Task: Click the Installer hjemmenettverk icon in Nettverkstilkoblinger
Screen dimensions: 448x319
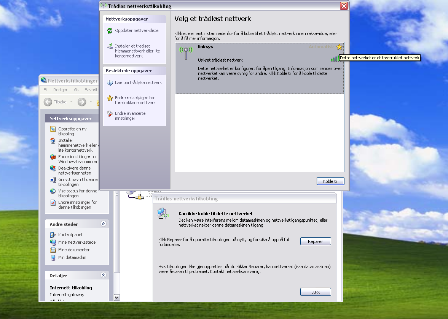Action: [53, 141]
